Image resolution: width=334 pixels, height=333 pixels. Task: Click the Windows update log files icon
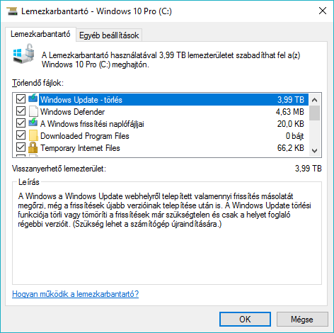click(33, 123)
